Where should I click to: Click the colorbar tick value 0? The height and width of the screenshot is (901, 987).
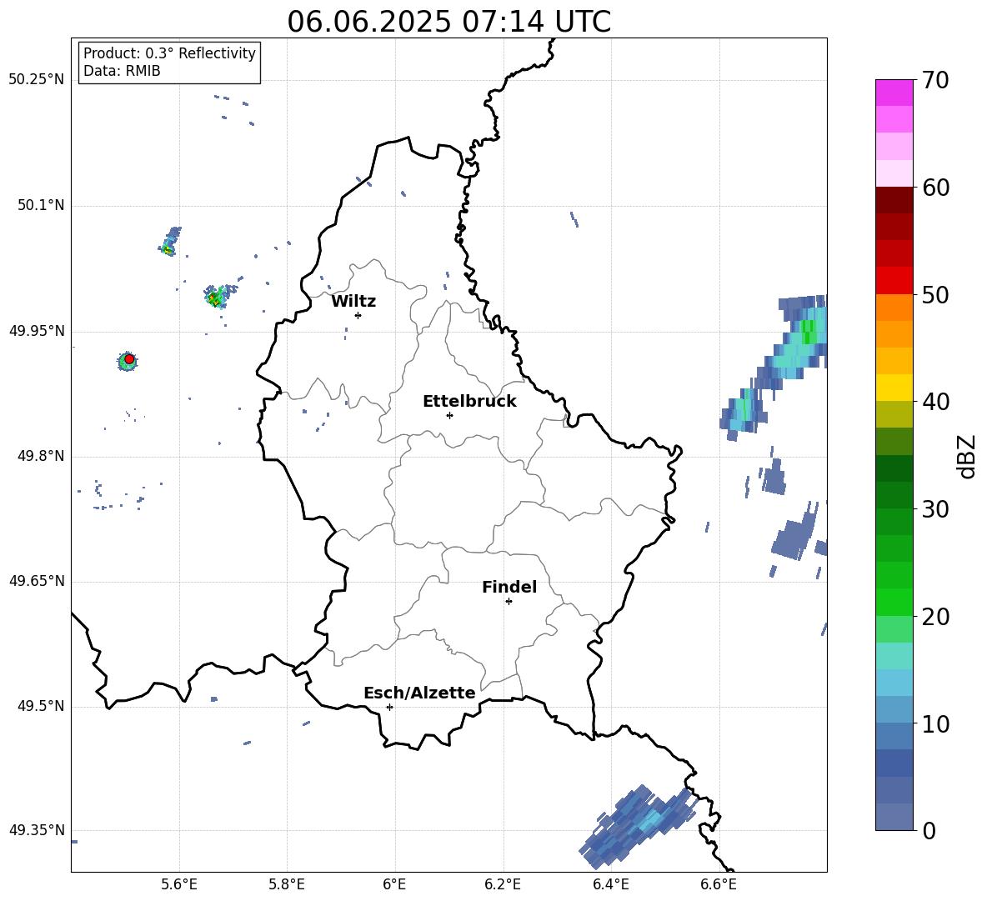tap(929, 830)
